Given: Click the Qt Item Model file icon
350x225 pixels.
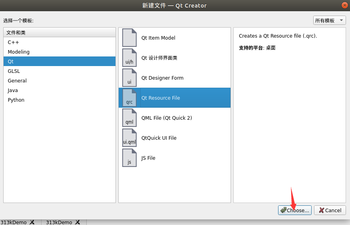Looking at the screenshot, I should coord(129,38).
